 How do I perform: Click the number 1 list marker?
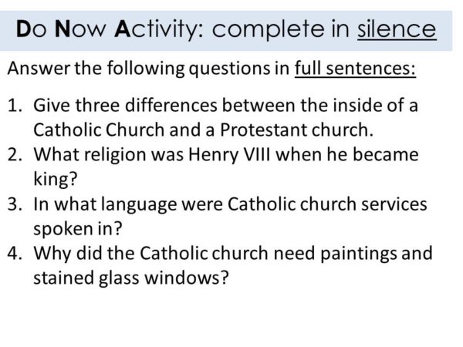(14, 106)
